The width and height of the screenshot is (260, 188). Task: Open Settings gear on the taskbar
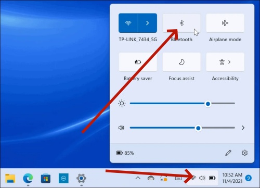tap(81, 178)
